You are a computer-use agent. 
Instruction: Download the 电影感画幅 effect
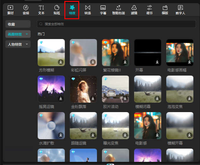click(189, 62)
